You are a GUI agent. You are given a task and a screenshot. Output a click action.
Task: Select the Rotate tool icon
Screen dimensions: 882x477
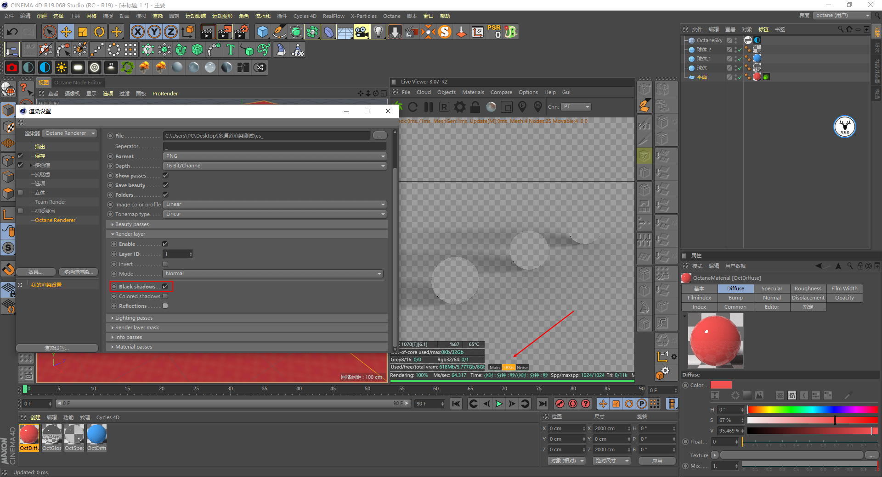(x=99, y=32)
